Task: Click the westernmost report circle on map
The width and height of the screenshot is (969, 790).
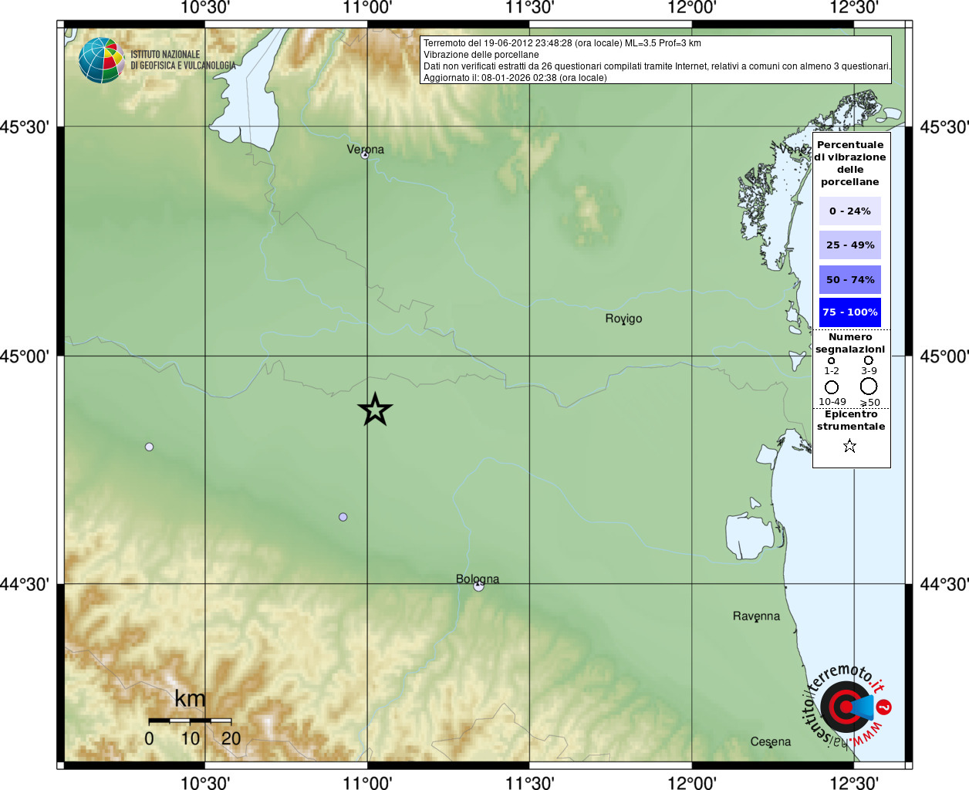Action: point(149,447)
